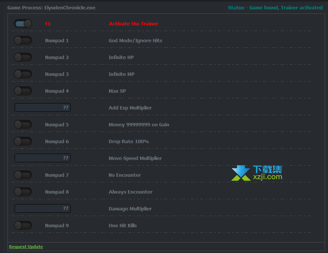The width and height of the screenshot is (328, 253).
Task: Focus the Move Speed Multiplier field
Action: 42,158
